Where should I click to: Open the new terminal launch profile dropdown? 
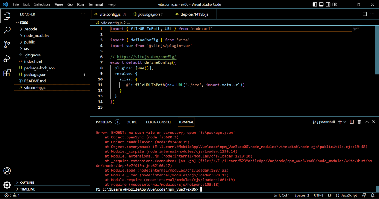click(x=345, y=122)
